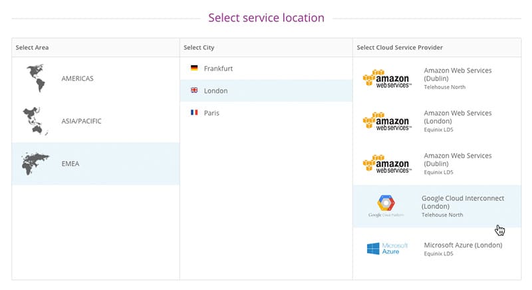Viewport: 532px width, 290px height.
Task: Choose London in the city list
Action: tap(266, 90)
